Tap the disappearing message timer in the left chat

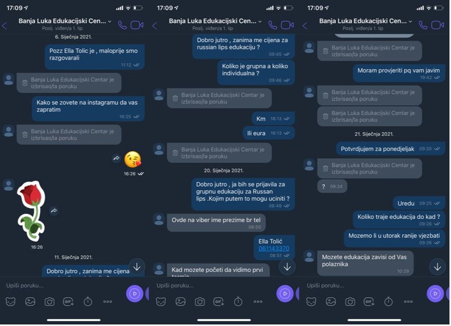click(88, 302)
